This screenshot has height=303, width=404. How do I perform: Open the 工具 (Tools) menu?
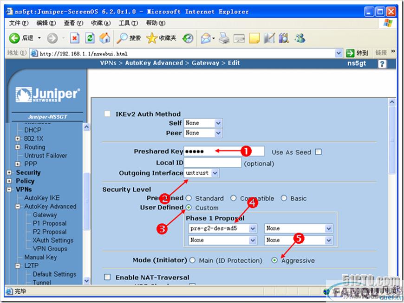pyautogui.click(x=128, y=23)
